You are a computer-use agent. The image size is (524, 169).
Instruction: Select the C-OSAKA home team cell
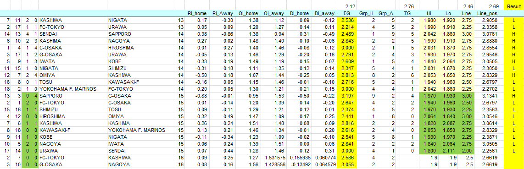(x=72, y=48)
